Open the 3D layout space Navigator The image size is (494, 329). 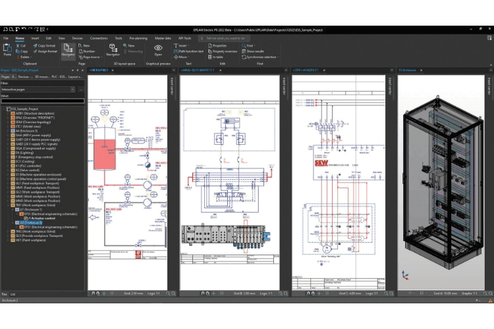113,50
